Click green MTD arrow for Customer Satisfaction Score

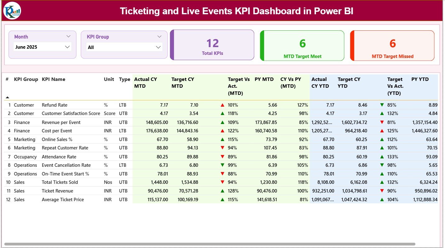point(222,113)
